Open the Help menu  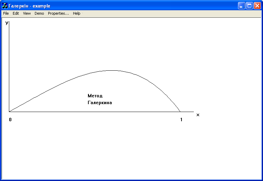coord(76,13)
